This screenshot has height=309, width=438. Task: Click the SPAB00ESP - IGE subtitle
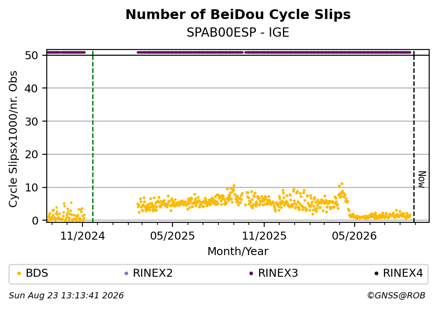(238, 32)
